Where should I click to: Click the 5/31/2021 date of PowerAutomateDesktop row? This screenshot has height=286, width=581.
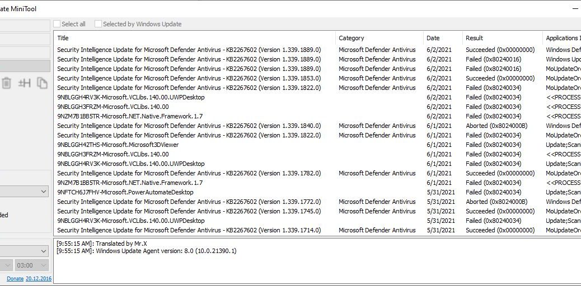click(x=441, y=192)
